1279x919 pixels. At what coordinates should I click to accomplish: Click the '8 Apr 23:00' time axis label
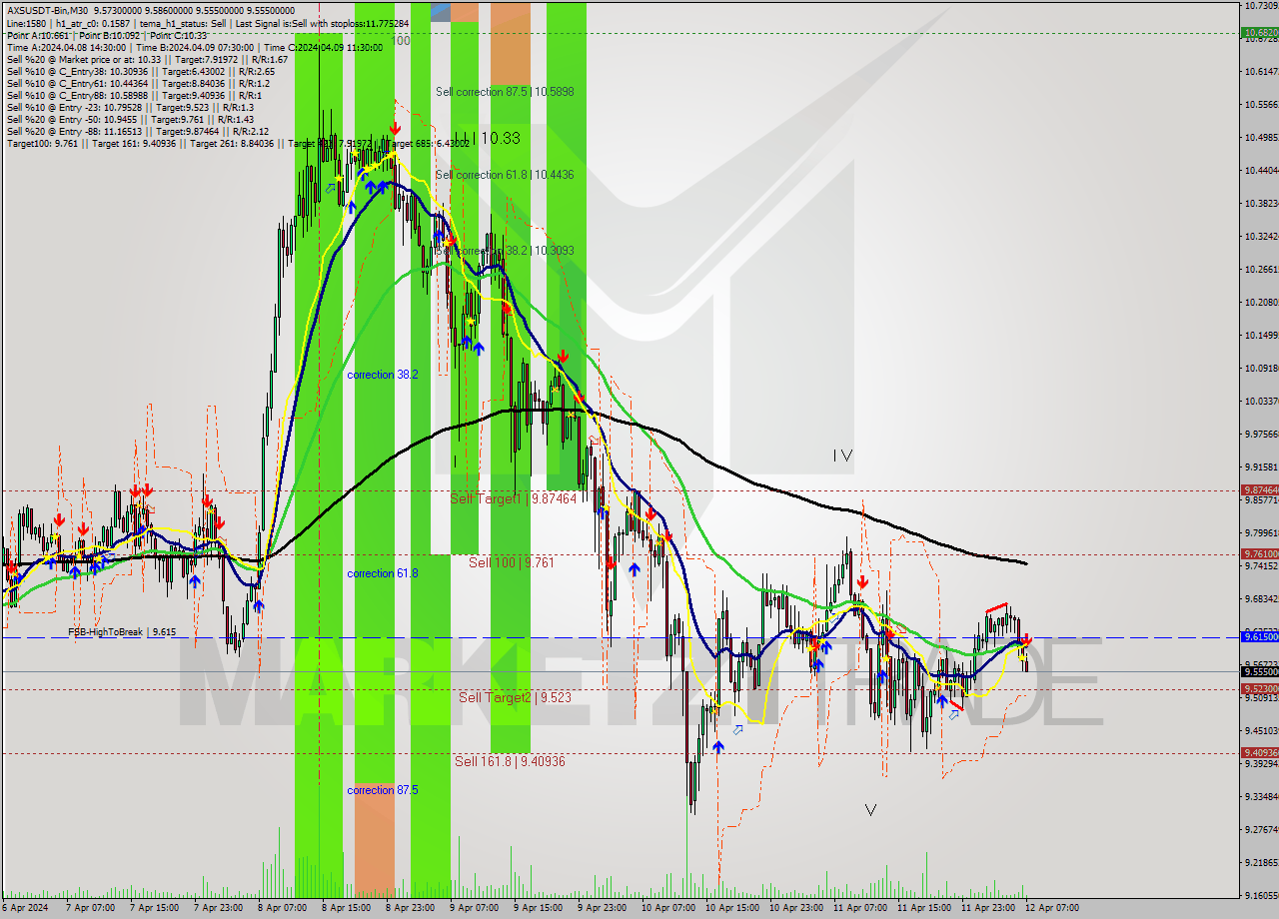click(410, 908)
